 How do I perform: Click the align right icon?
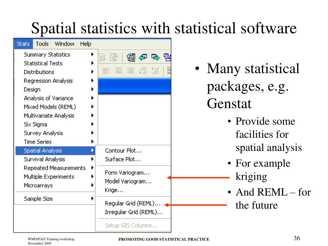pos(131,71)
